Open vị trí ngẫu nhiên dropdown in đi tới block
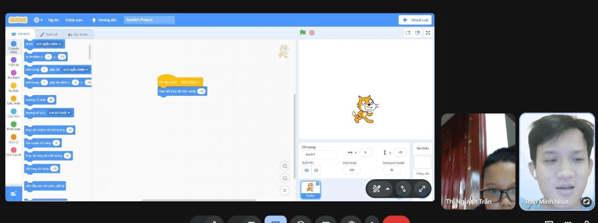Viewport: 598px width, 223px height. coord(48,44)
